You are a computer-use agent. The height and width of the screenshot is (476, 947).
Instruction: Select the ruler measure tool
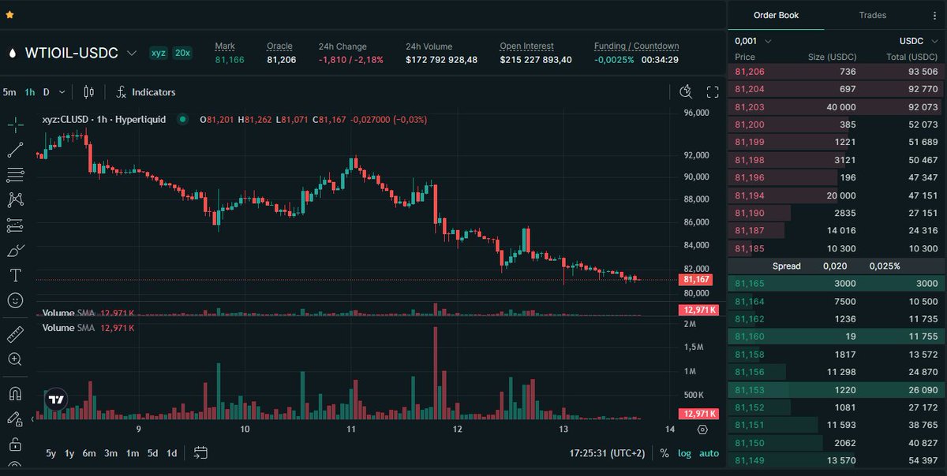tap(15, 334)
